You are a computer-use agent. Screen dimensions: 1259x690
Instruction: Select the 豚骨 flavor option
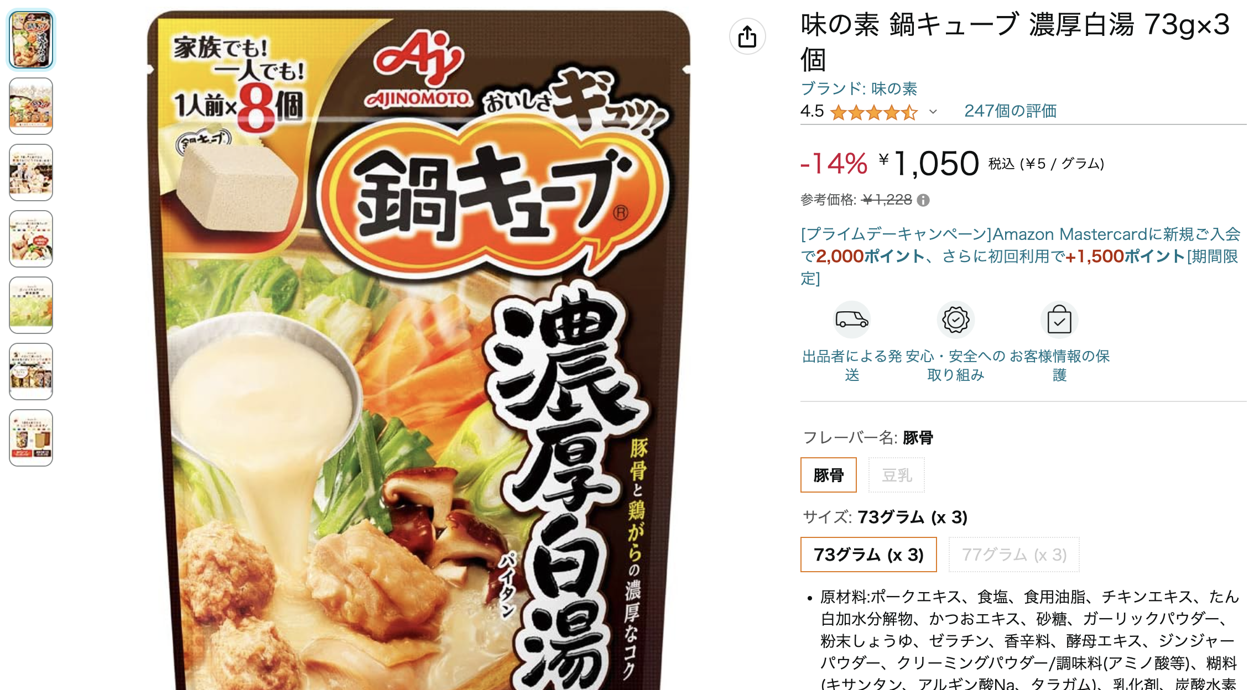tap(829, 475)
